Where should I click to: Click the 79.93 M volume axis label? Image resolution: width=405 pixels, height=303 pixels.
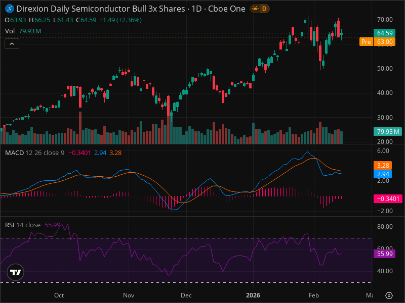(x=388, y=132)
